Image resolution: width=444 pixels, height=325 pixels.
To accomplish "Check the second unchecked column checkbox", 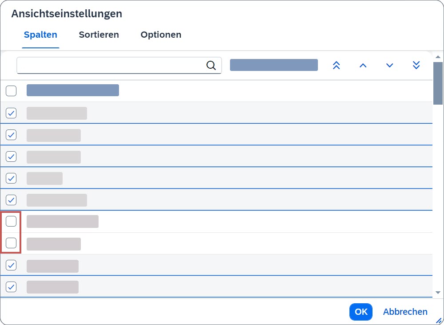I will 11,243.
